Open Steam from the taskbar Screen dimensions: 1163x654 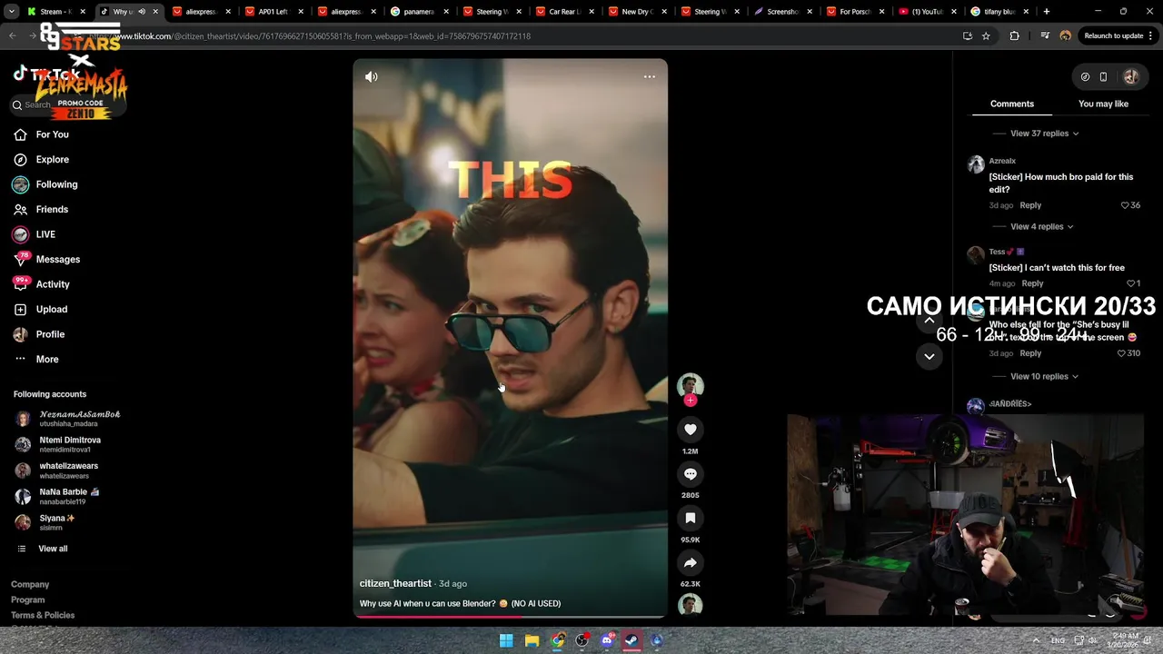pyautogui.click(x=631, y=640)
